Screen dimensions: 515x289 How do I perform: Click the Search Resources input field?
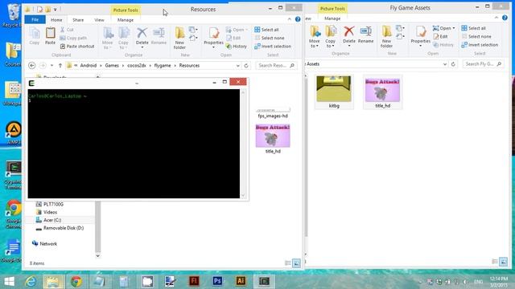[x=276, y=66]
